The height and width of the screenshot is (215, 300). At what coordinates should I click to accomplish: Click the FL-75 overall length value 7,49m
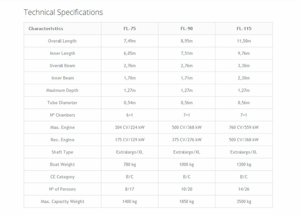click(129, 41)
